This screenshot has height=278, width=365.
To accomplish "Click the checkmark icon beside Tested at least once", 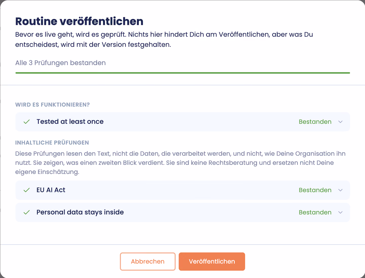I will 27,122.
